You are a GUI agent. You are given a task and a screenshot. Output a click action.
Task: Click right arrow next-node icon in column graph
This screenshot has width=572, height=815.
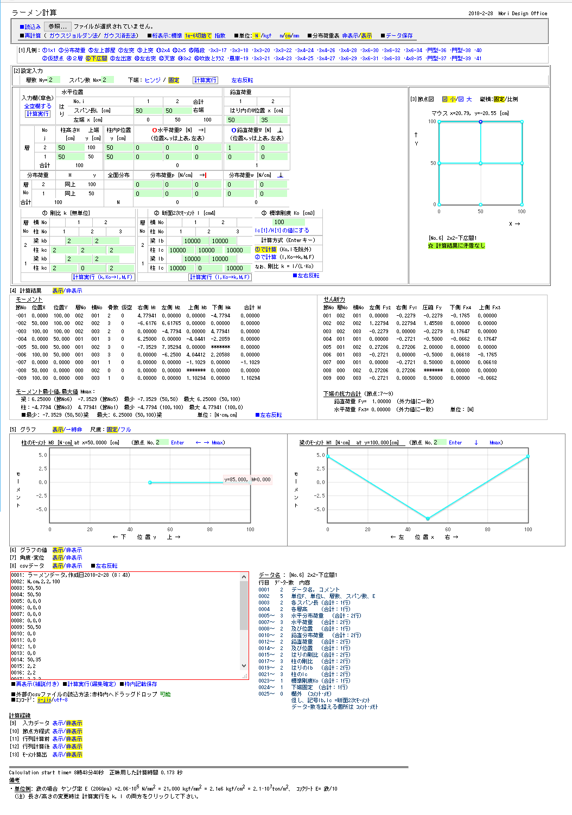207,443
